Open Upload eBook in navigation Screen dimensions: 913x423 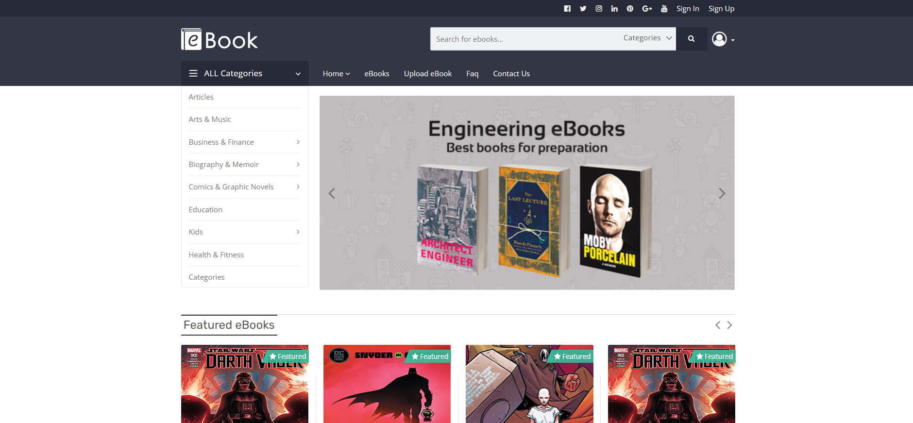[428, 74]
